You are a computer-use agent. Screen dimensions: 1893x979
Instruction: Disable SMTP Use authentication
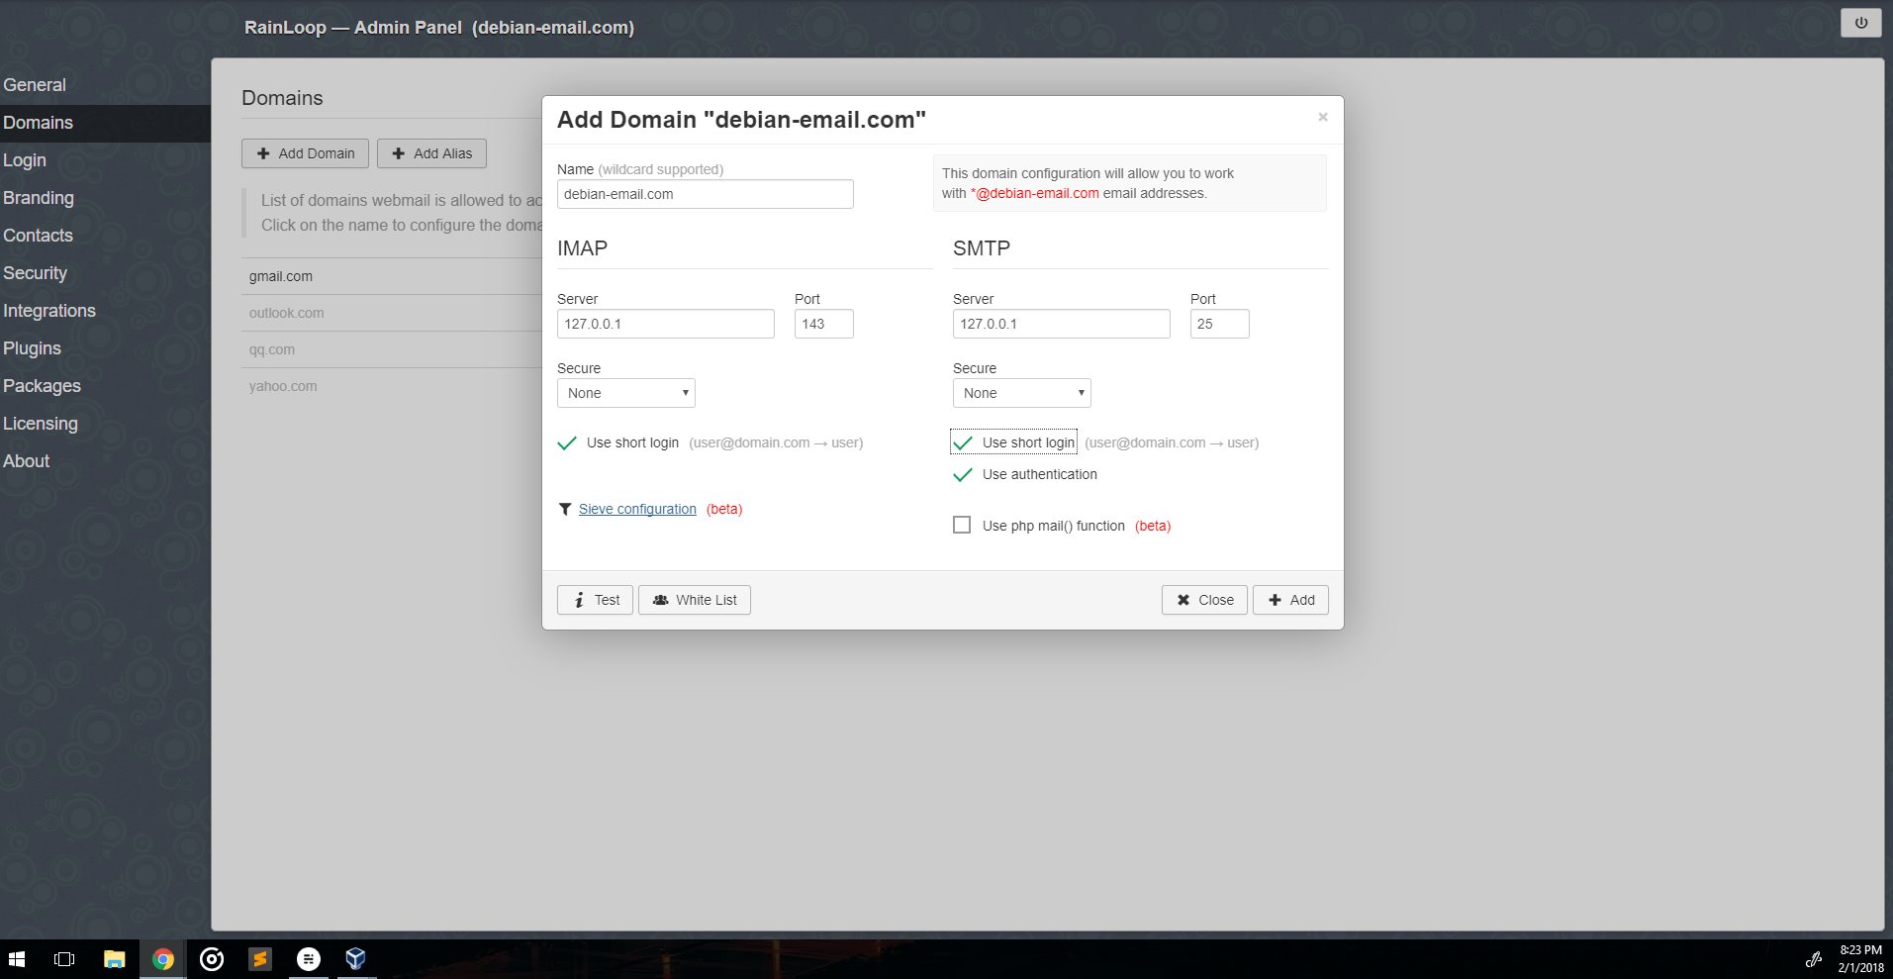962,475
